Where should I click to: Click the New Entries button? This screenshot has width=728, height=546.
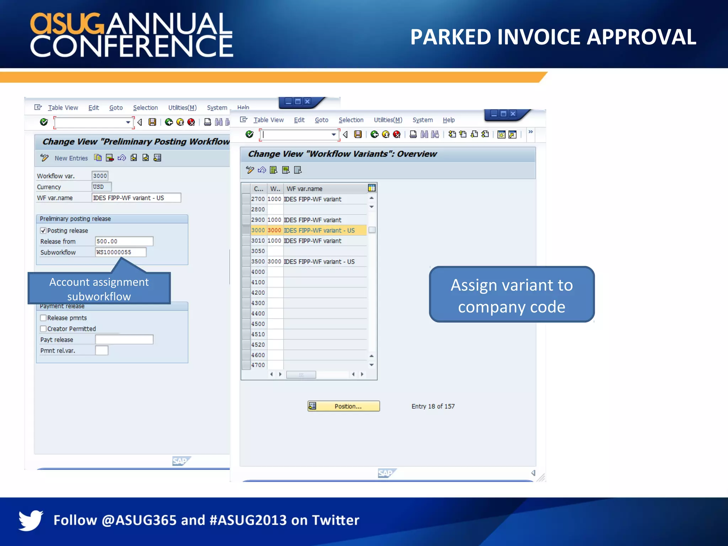coord(71,158)
